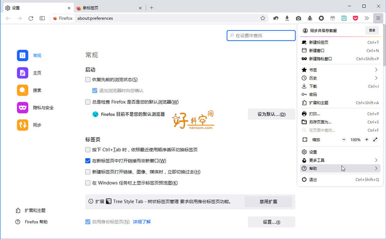This screenshot has height=239, width=386.
Task: Select 打印 menu item
Action: click(x=340, y=114)
